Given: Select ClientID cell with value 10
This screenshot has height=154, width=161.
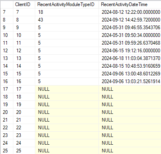Looking at the screenshot, I should pos(24,35).
